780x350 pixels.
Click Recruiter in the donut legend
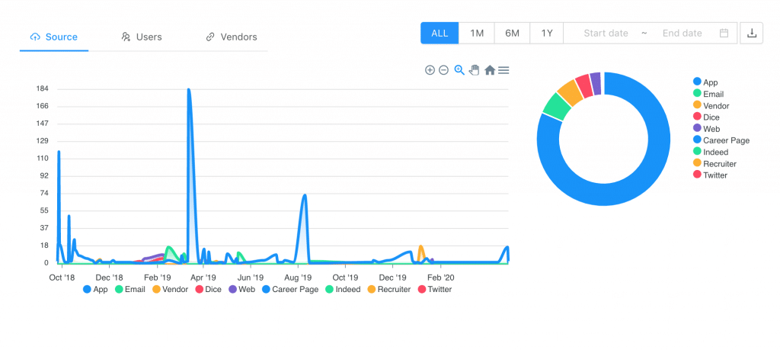(x=714, y=163)
